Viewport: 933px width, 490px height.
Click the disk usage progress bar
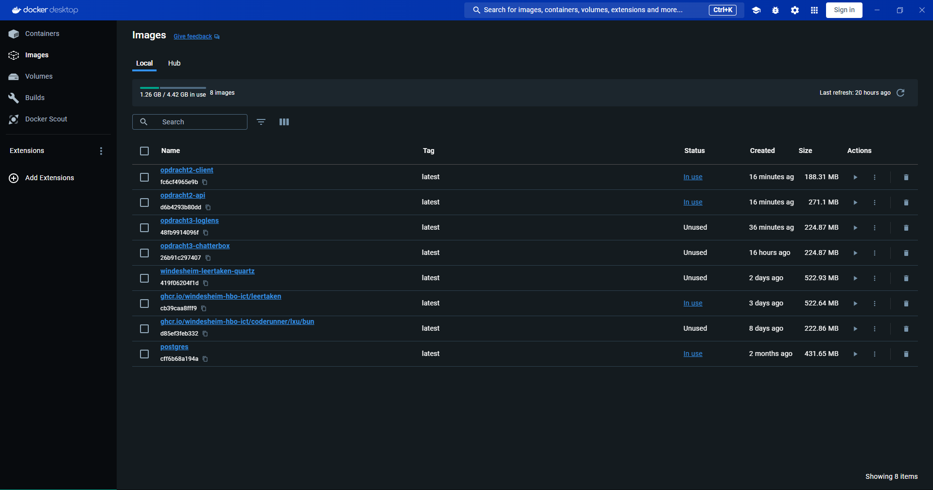[x=173, y=88]
